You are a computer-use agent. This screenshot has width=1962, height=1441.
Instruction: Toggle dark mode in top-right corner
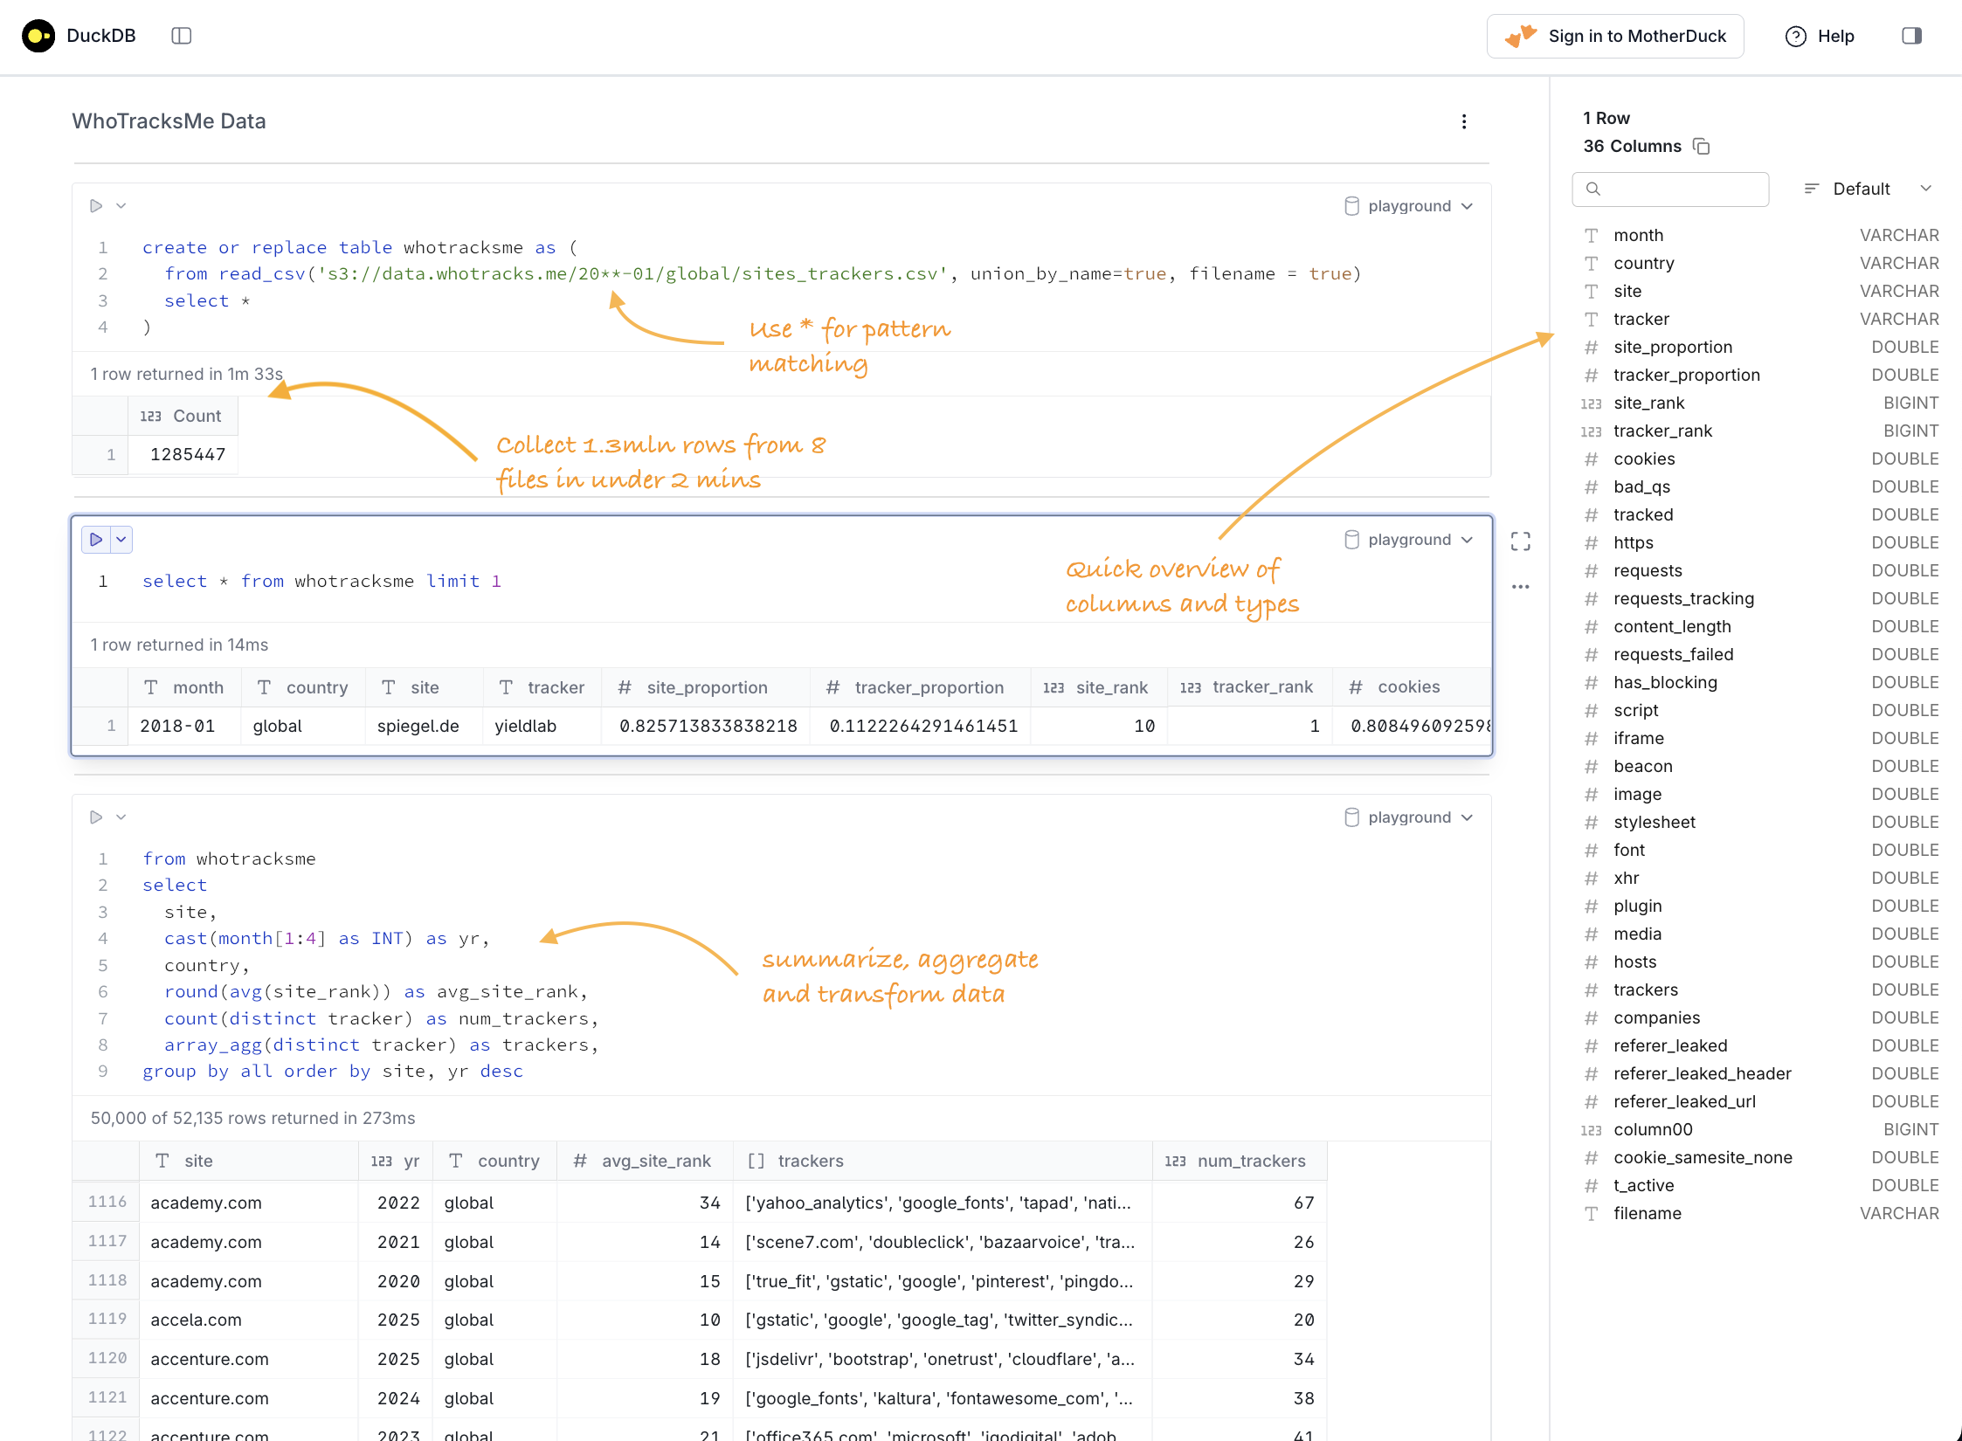pos(1910,36)
